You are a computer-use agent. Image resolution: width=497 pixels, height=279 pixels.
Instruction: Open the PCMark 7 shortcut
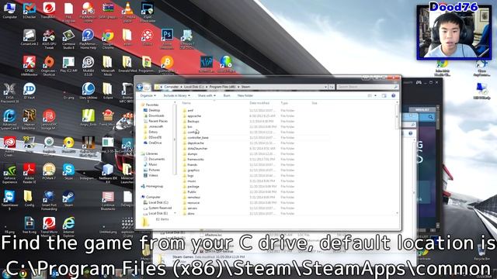(49, 172)
